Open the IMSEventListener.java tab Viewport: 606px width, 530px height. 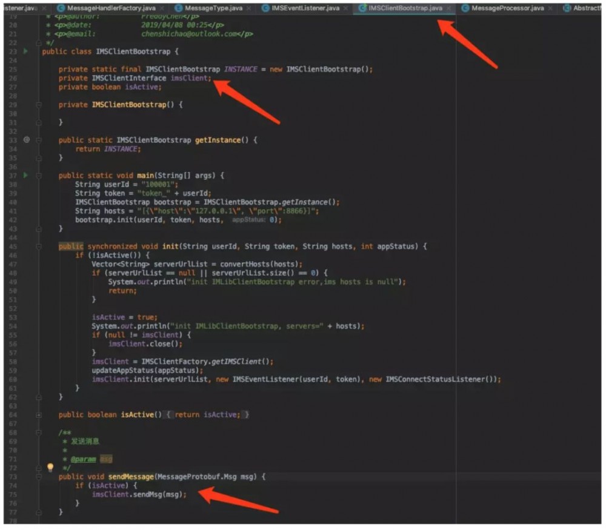click(305, 8)
